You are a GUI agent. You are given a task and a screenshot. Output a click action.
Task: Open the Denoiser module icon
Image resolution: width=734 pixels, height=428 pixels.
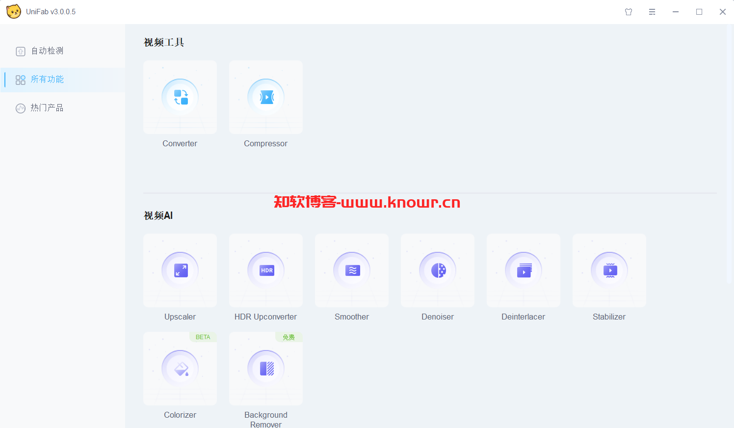coord(438,270)
